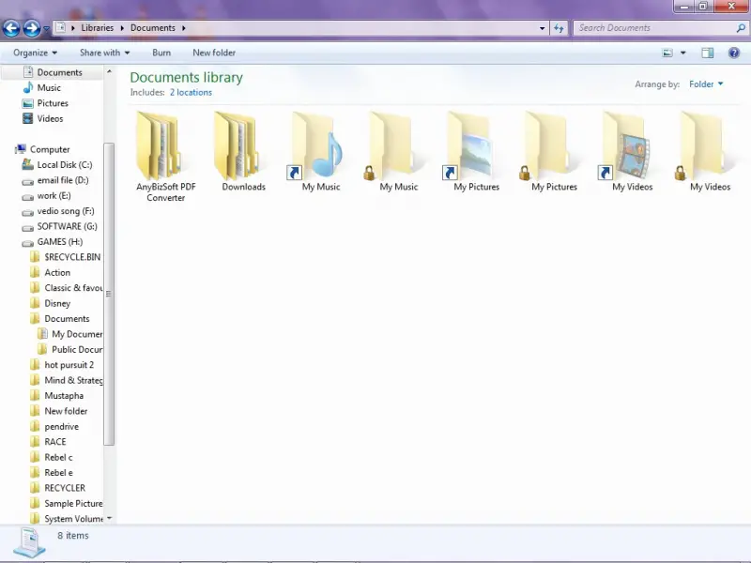Change your view icon button
This screenshot has width=751, height=563.
tap(667, 53)
